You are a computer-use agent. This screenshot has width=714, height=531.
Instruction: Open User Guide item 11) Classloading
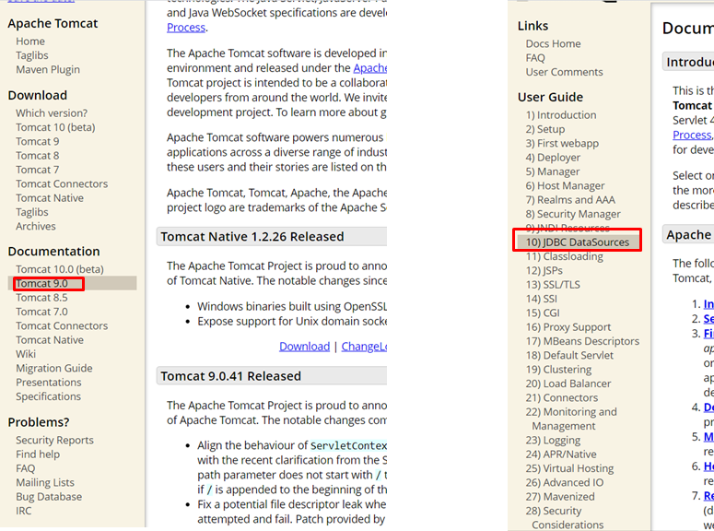coord(565,256)
